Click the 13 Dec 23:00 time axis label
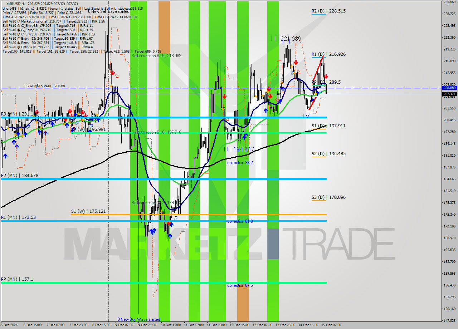This screenshot has height=329, width=458. point(285,325)
